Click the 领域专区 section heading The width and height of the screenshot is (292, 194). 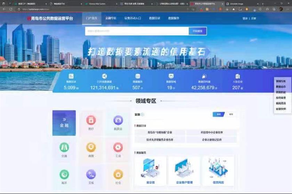[146, 101]
